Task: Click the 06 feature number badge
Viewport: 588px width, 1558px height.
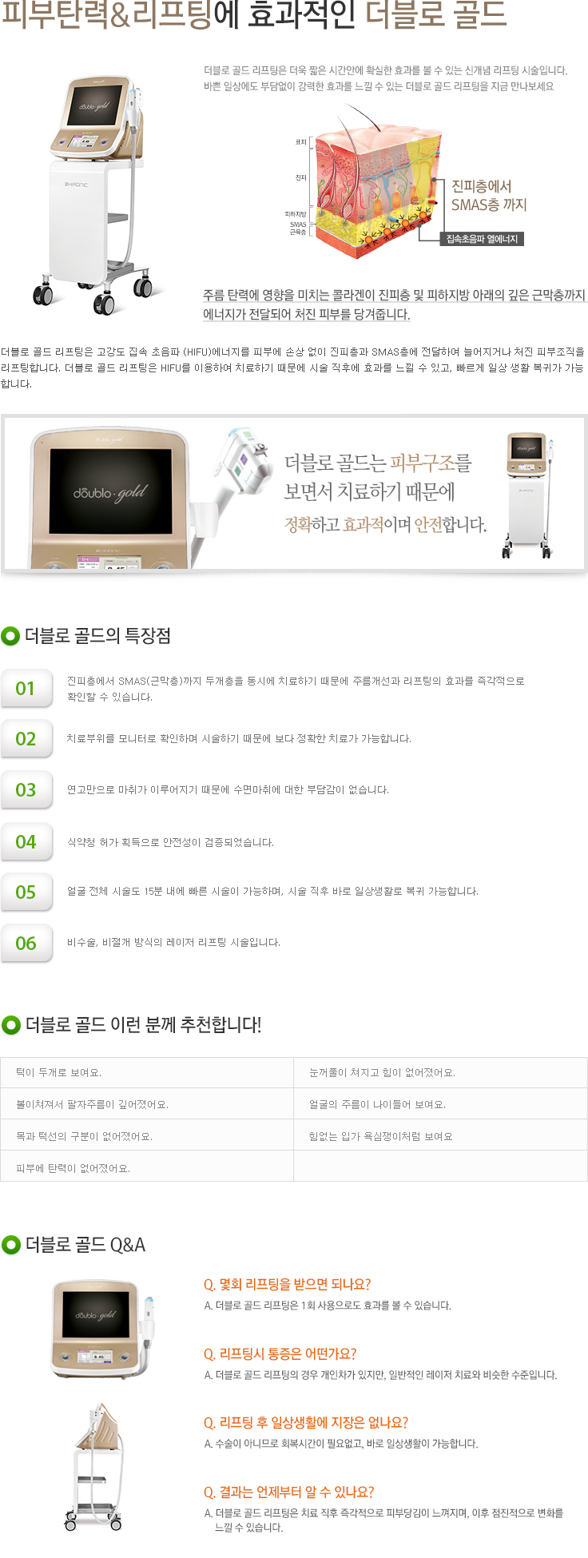Action: point(26,943)
